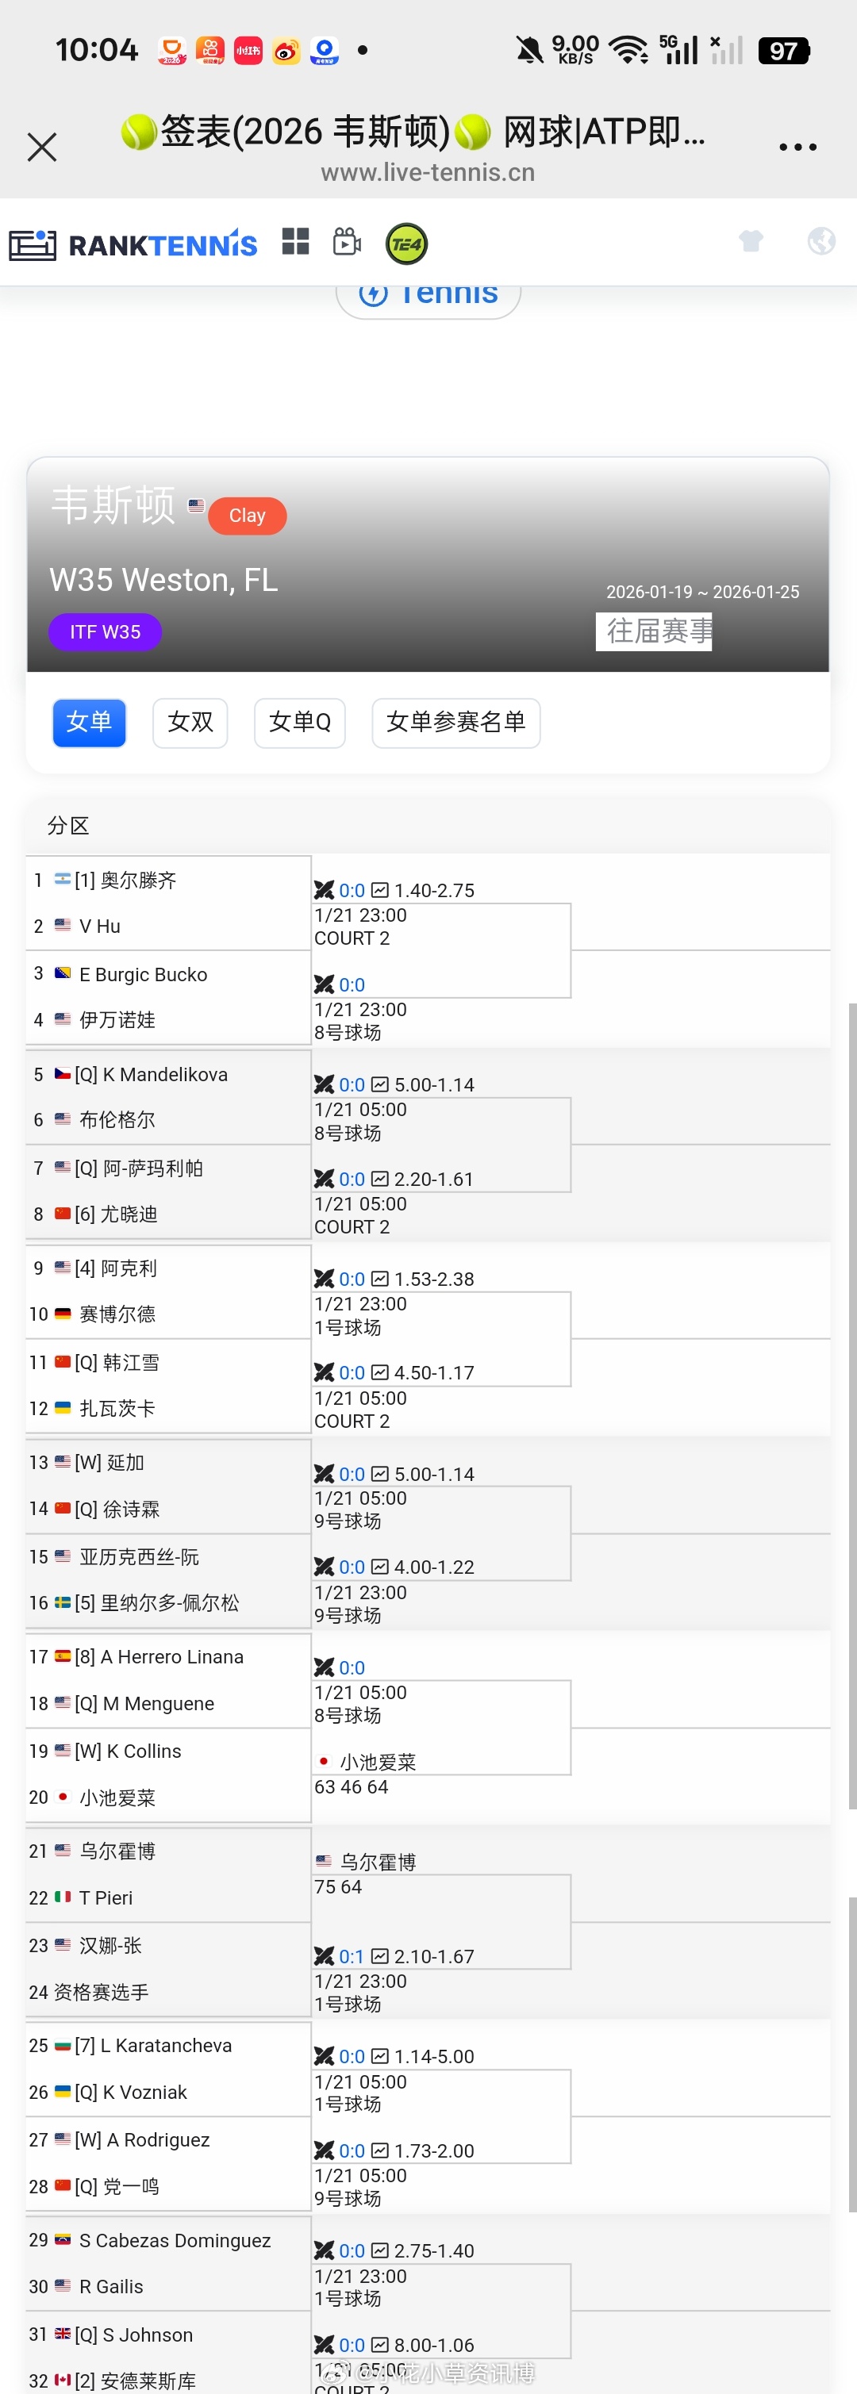Image resolution: width=857 pixels, height=2394 pixels.
Task: Click the crossed-swords icon for 奥尔滕齐 vs V Hu
Action: [x=324, y=889]
